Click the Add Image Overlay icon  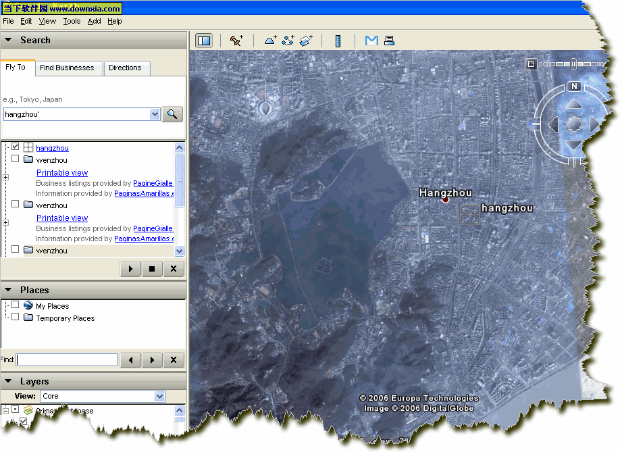306,41
